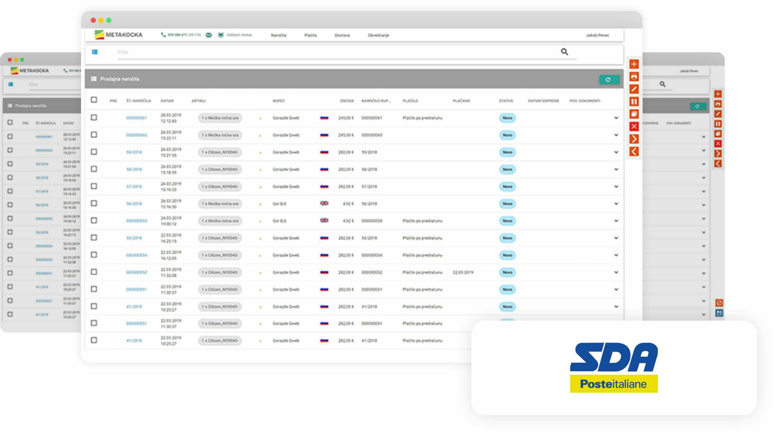The width and height of the screenshot is (774, 432).
Task: Click the back window magnifier search icon
Action: click(662, 84)
